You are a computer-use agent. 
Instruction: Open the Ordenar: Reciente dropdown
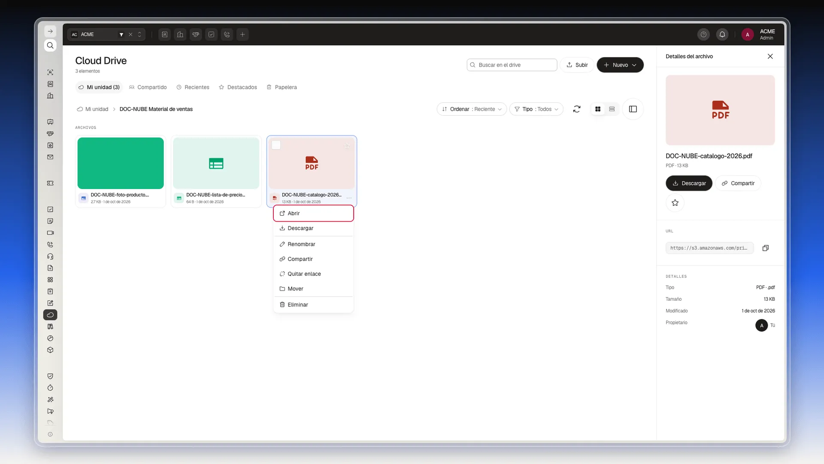pyautogui.click(x=472, y=109)
